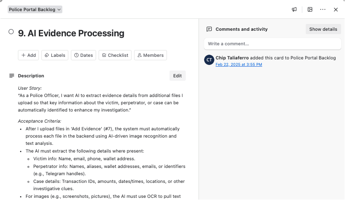Click the card cover image icon

(310, 9)
